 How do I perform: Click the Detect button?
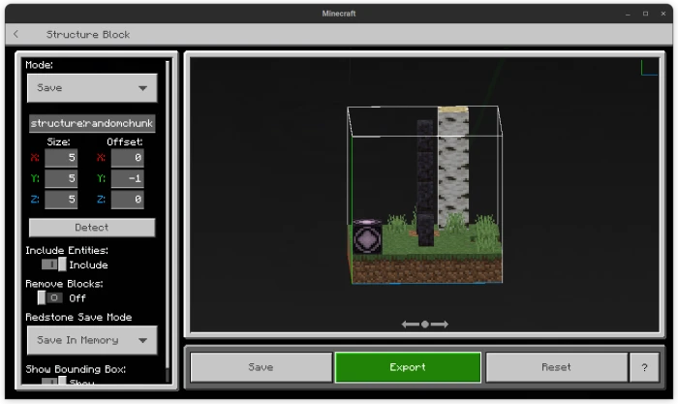point(92,228)
